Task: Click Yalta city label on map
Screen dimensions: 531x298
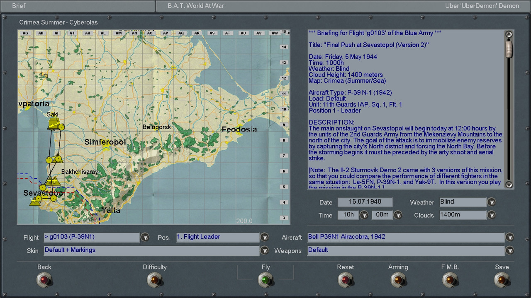Action: pyautogui.click(x=111, y=210)
